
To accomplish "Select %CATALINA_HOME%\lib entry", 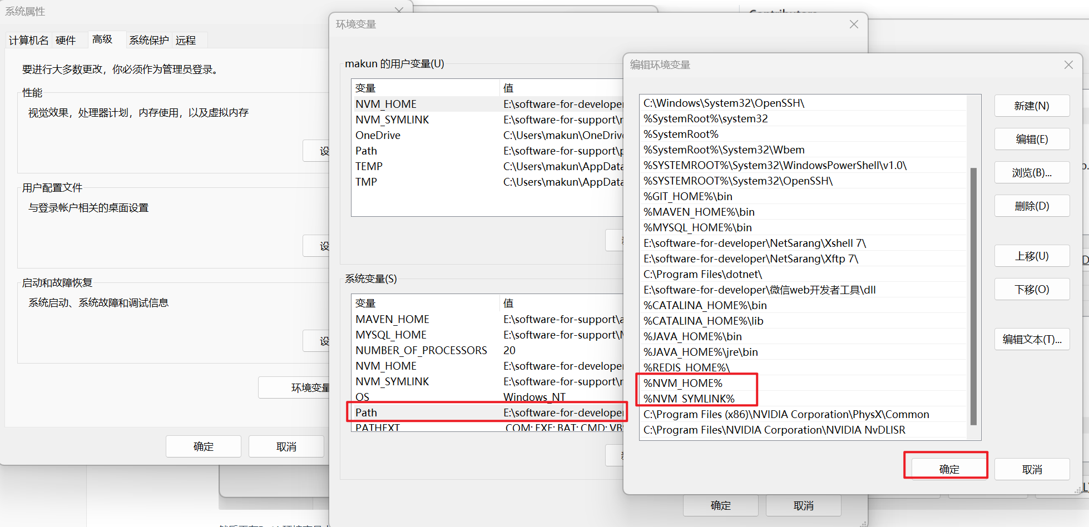I will pos(803,321).
